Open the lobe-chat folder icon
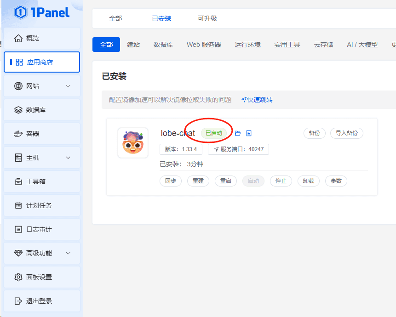This screenshot has height=317, width=396. [x=238, y=133]
